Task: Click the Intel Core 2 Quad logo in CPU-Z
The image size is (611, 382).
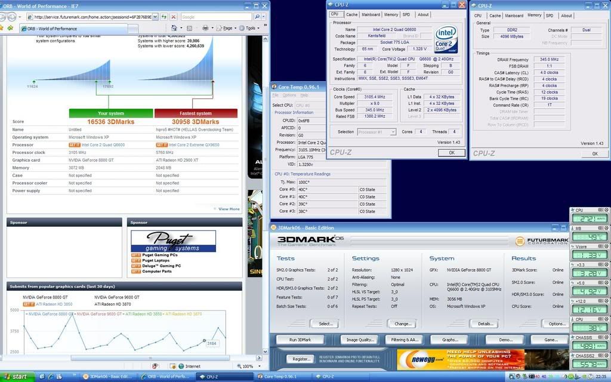Action: click(446, 39)
